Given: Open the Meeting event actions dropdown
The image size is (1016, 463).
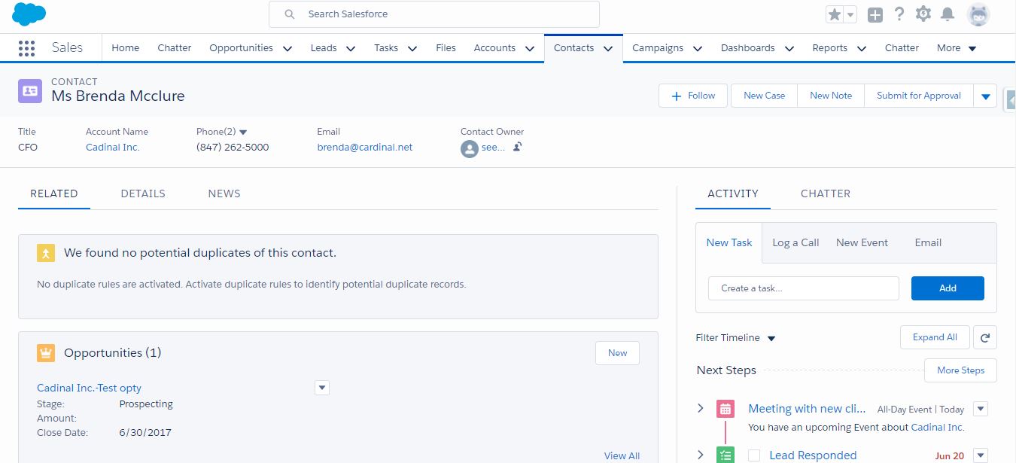Looking at the screenshot, I should pos(980,409).
